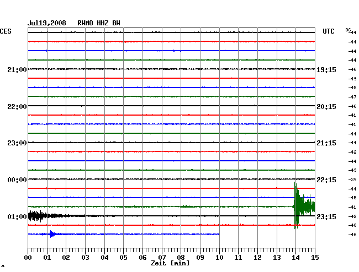Click minute 05 on the time axis
359x272 pixels.
click(x=123, y=258)
